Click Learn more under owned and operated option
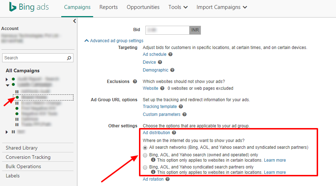The width and height of the screenshot is (336, 186). click(275, 160)
